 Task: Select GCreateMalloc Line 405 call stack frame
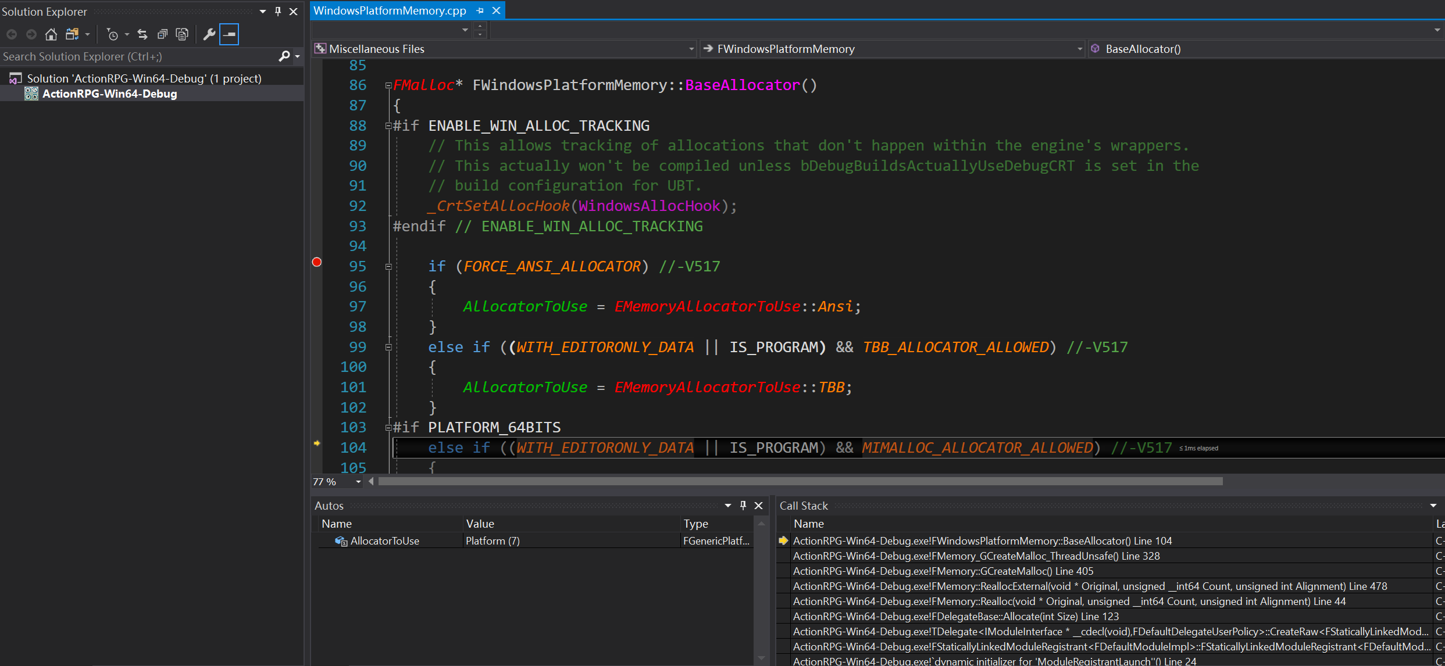click(x=943, y=571)
